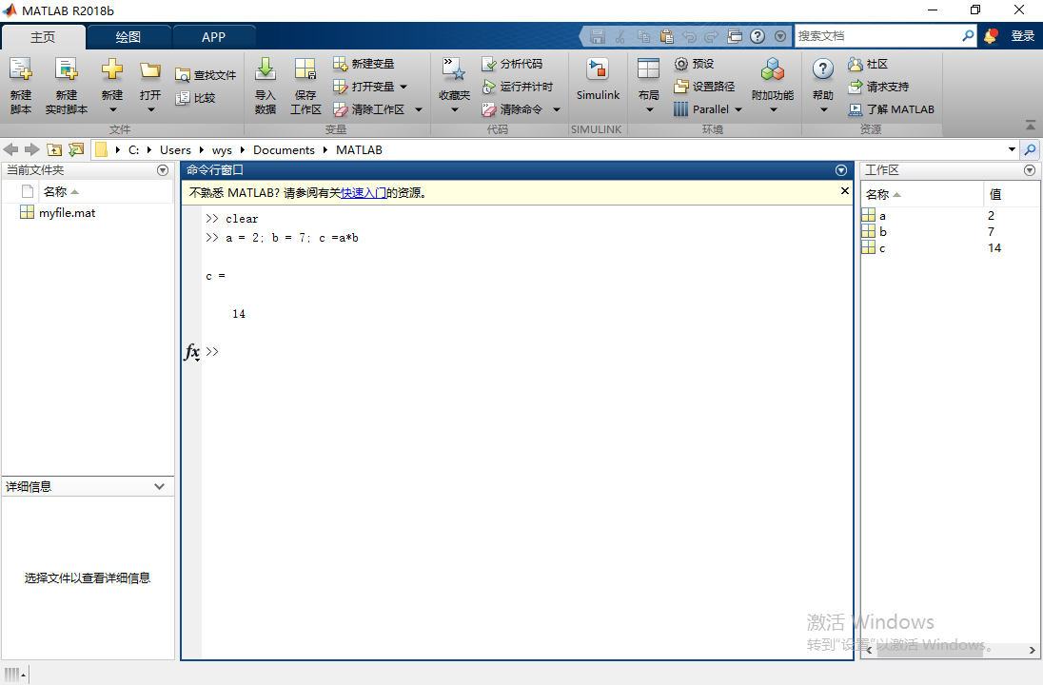
Task: Open Add-Ons (附加功能) icon
Action: click(x=773, y=69)
